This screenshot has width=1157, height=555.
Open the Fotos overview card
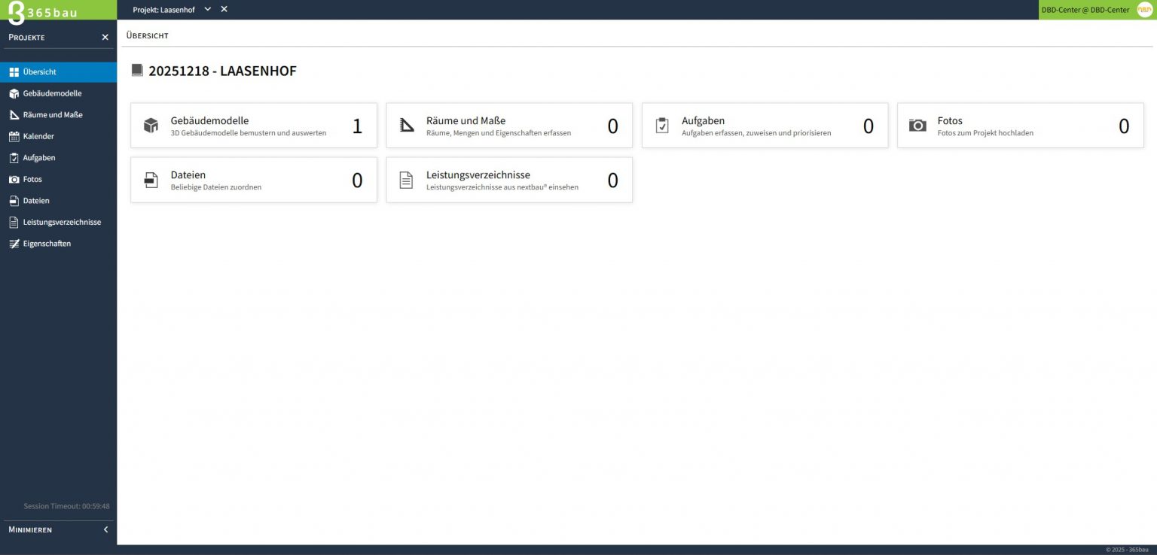click(1020, 126)
